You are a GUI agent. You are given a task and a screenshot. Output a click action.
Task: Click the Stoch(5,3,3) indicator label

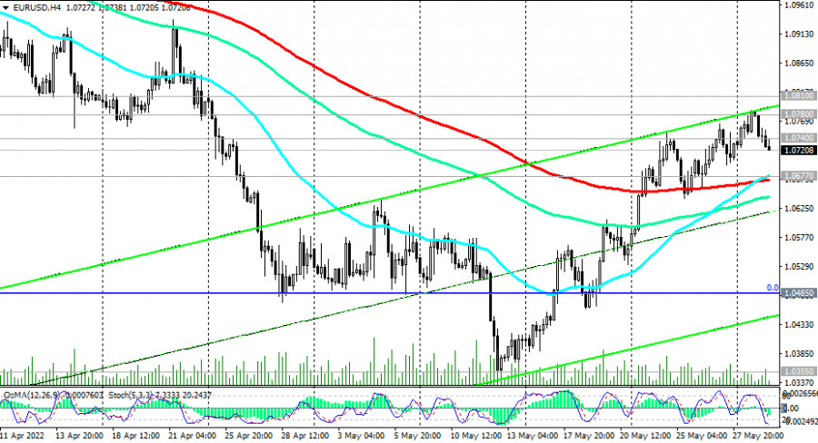131,396
